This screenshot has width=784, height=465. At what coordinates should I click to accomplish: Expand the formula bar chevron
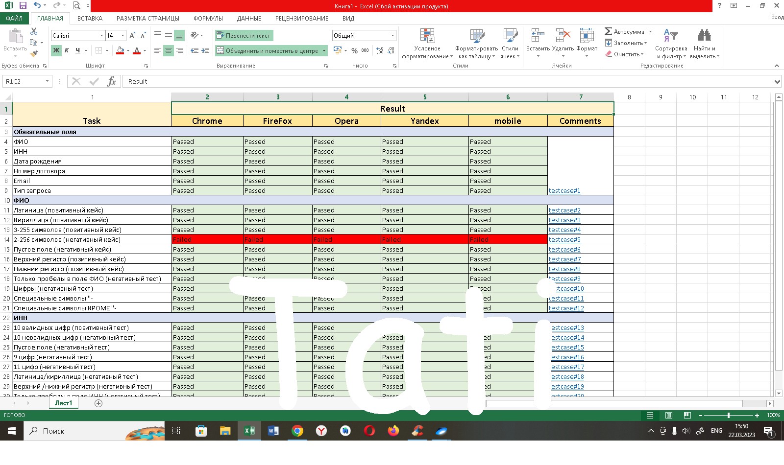pos(777,82)
